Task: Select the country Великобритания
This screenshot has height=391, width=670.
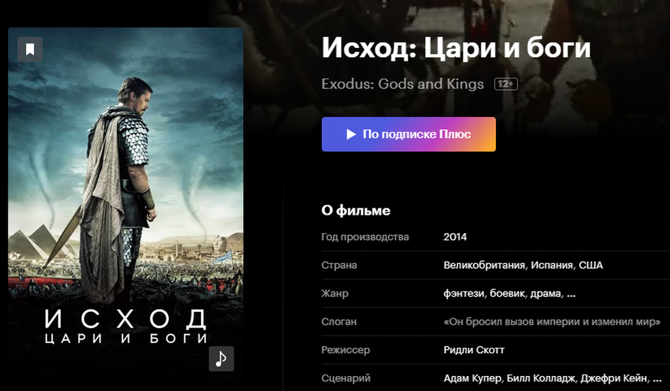Action: [x=484, y=265]
